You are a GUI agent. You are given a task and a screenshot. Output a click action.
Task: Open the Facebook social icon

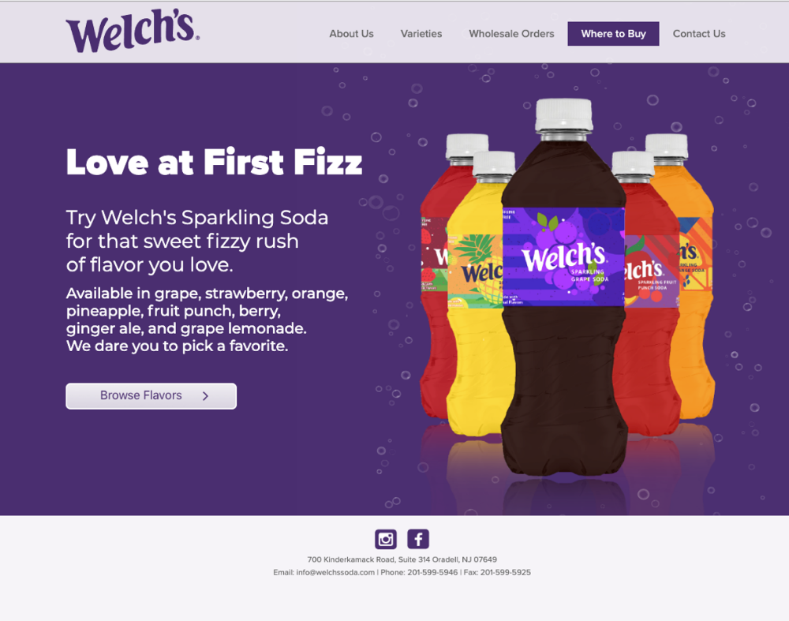(418, 539)
